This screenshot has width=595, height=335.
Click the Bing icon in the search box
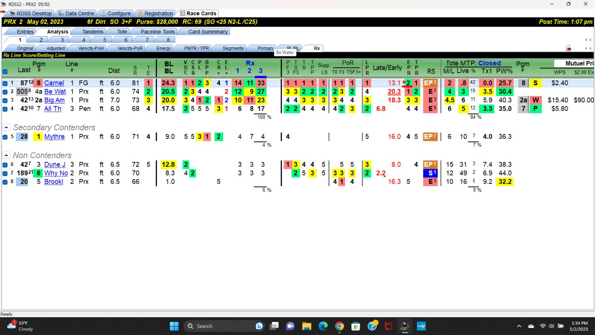[259, 326]
